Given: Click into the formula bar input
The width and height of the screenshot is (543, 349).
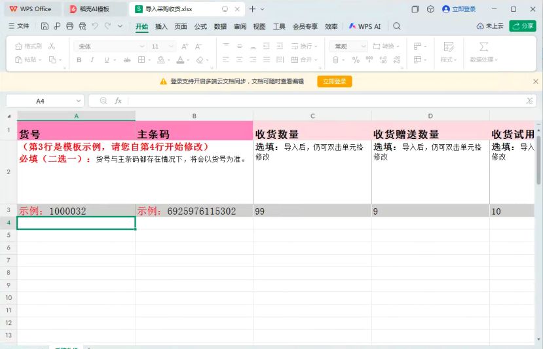Looking at the screenshot, I should [326, 101].
